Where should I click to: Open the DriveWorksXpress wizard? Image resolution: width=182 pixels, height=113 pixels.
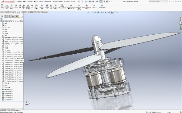(x=86, y=7)
